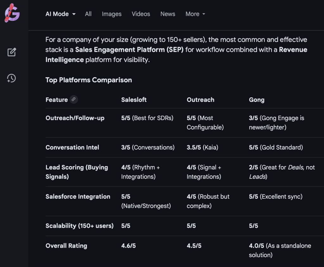Start a new search with the edit icon

pos(12,52)
